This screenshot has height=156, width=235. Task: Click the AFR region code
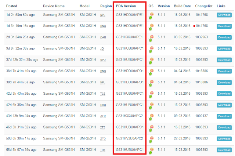coord(103,116)
